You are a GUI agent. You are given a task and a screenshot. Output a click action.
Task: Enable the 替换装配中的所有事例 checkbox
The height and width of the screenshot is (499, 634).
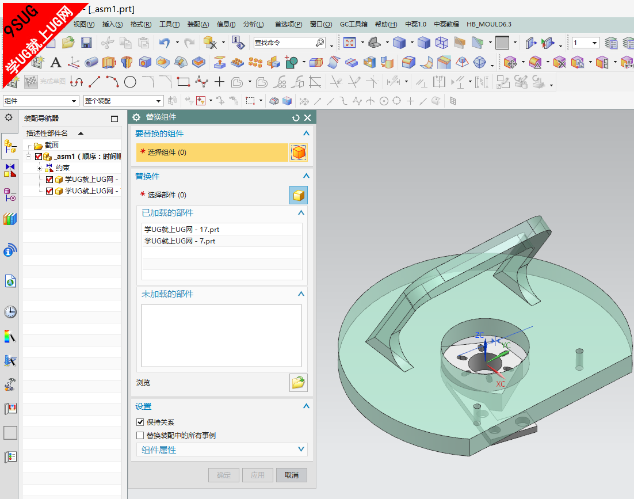(140, 436)
